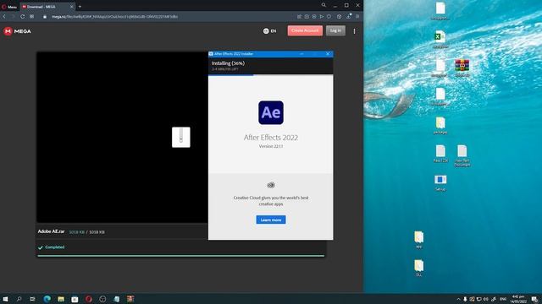Screen dimensions: 542x304
Task: Click the Installing (36%) status text
Action: pyautogui.click(x=228, y=63)
